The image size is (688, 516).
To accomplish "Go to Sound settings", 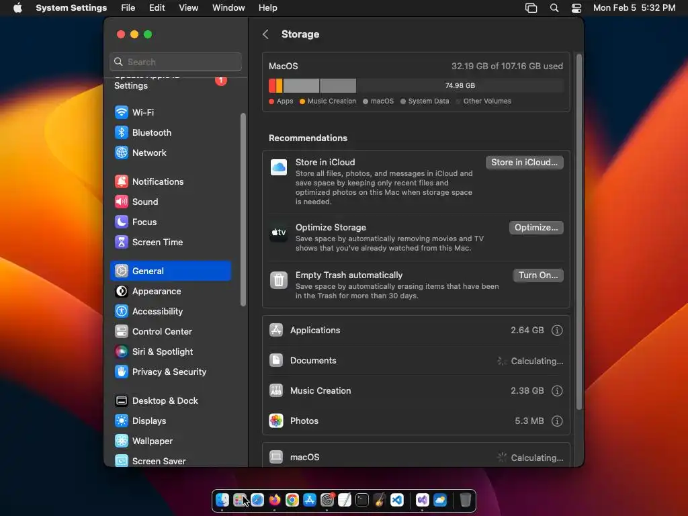I will [171, 202].
